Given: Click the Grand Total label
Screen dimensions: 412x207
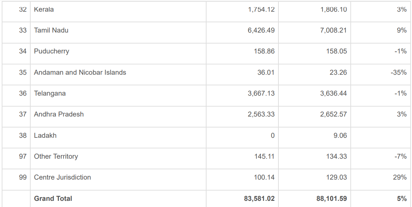Looking at the screenshot, I should [53, 198].
